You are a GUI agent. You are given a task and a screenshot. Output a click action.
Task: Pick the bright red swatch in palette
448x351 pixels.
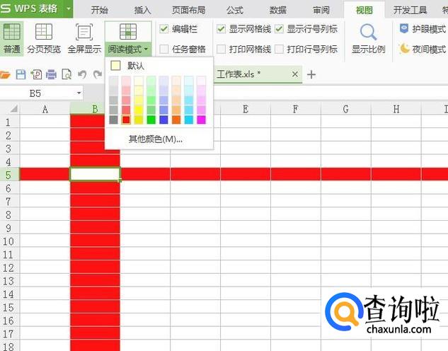(x=126, y=120)
